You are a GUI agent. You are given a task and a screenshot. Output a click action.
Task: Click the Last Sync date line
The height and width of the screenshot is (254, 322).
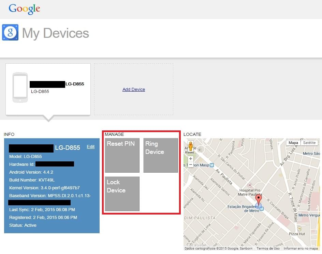(42, 209)
